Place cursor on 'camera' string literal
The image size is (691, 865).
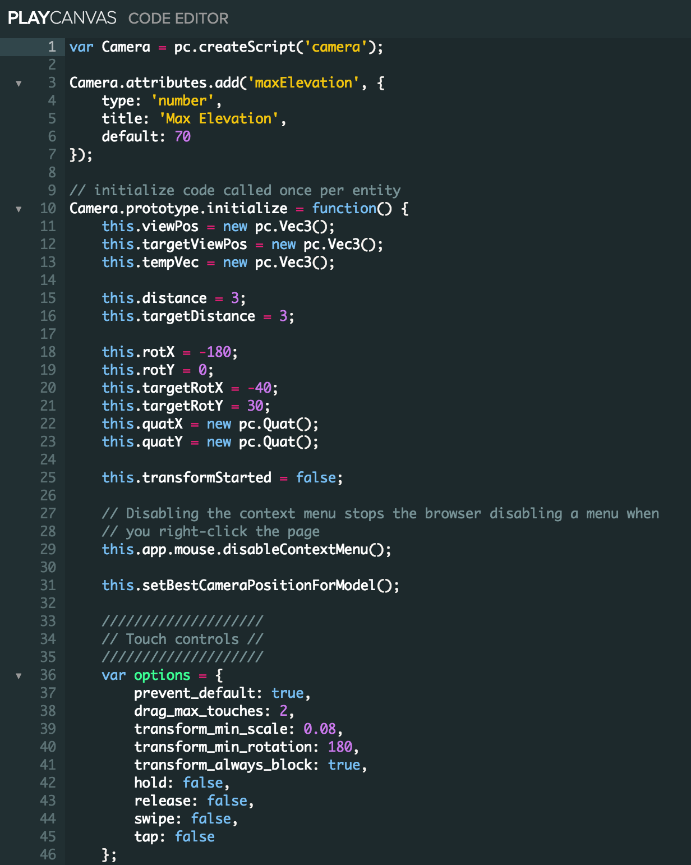[x=336, y=47]
